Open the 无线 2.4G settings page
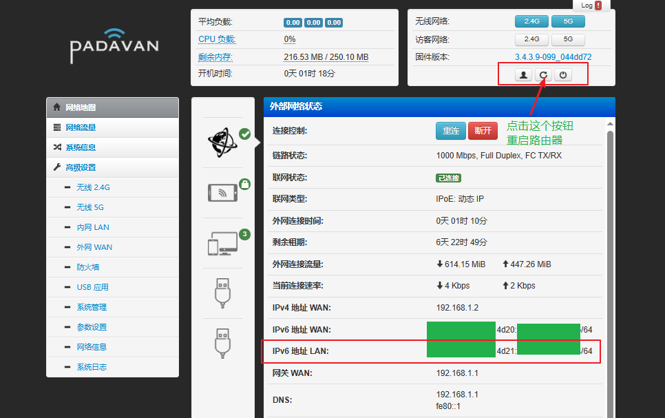The height and width of the screenshot is (418, 665). (x=112, y=187)
